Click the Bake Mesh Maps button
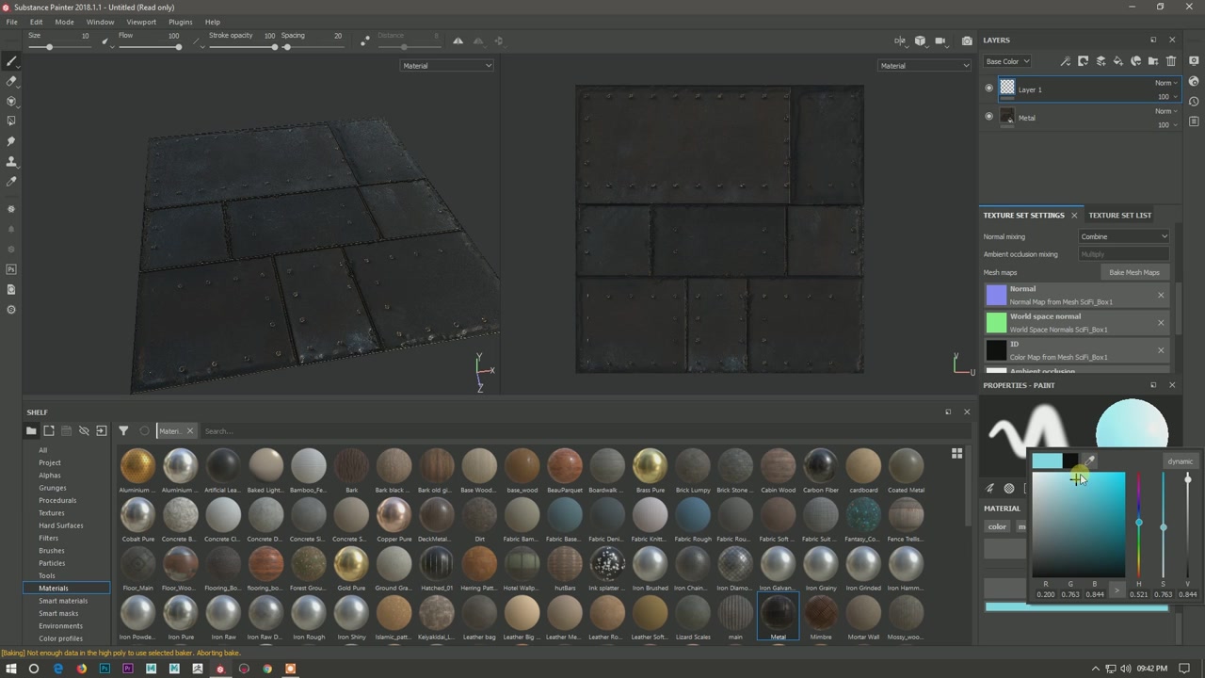1205x678 pixels. coord(1134,272)
